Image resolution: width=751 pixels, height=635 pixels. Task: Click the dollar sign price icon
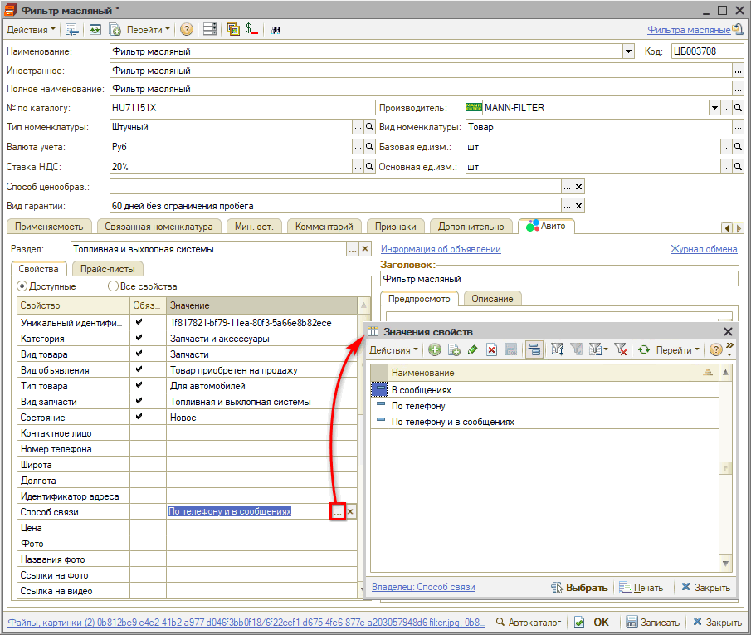251,29
